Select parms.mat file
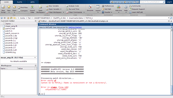The height and width of the screenshot is (98, 173). tap(10, 29)
